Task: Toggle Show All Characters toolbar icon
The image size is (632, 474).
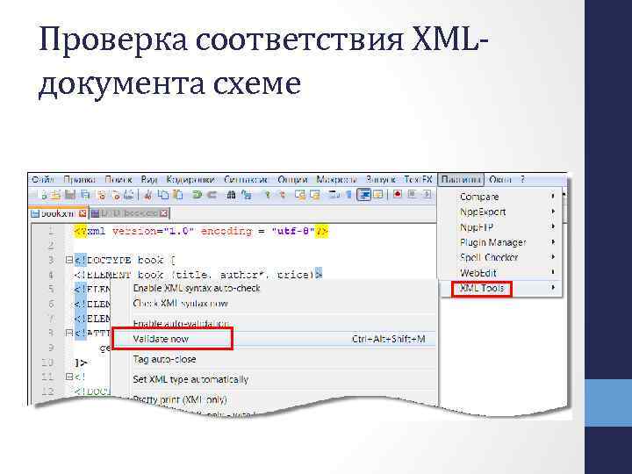Action: (348, 195)
